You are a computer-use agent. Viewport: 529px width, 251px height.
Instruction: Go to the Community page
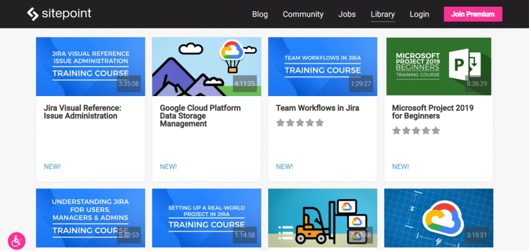(303, 14)
